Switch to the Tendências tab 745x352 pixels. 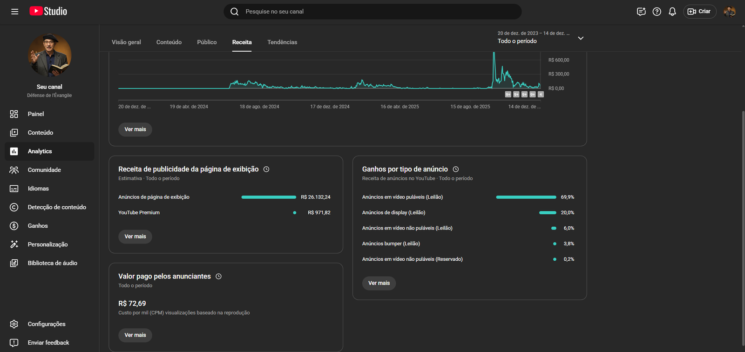(282, 42)
